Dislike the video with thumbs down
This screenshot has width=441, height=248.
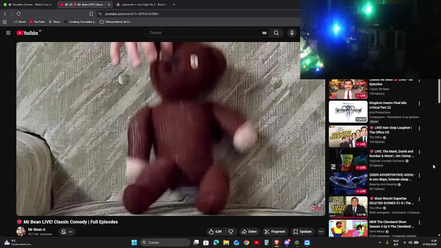pyautogui.click(x=231, y=231)
